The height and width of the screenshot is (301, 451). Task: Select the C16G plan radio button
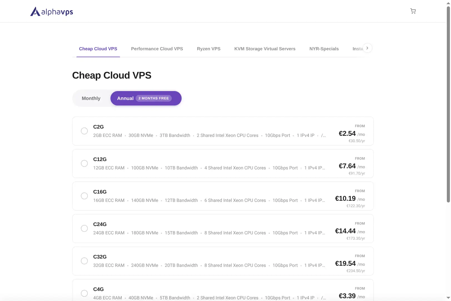pyautogui.click(x=84, y=196)
